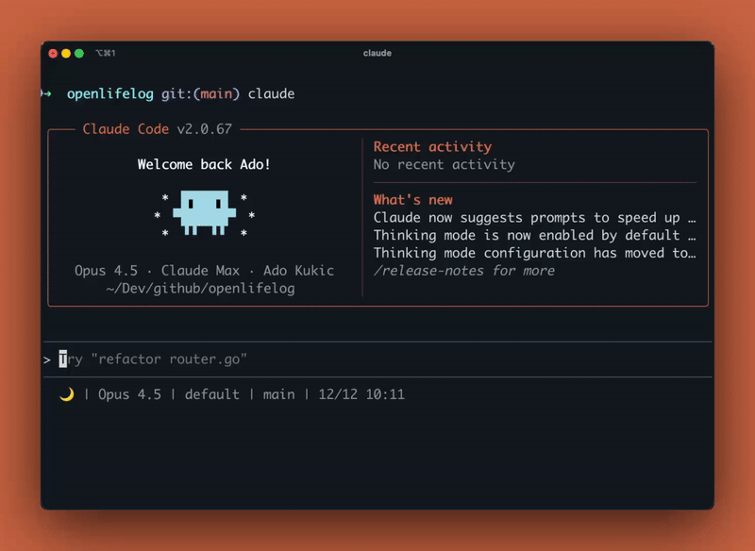The width and height of the screenshot is (755, 551).
Task: Click 'main' branch in the status line
Action: 278,394
